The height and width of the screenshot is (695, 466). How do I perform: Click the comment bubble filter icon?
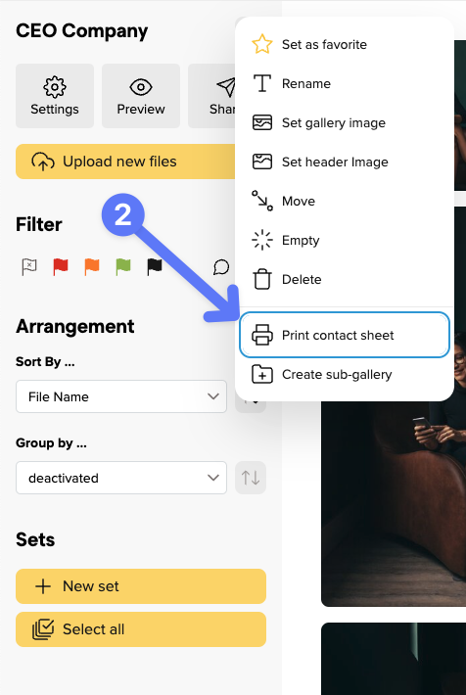tap(221, 267)
